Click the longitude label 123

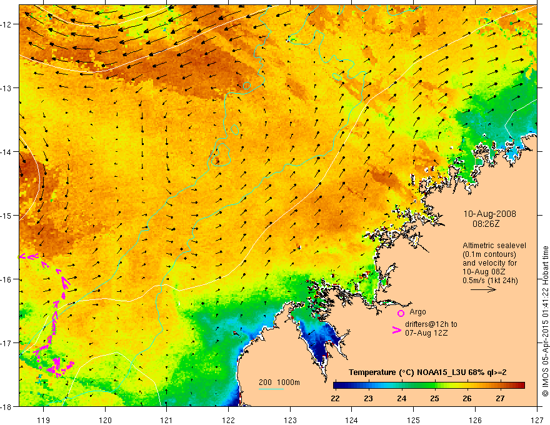(290, 420)
